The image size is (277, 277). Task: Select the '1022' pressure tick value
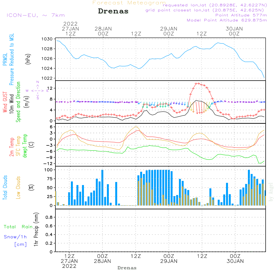pos(47,78)
